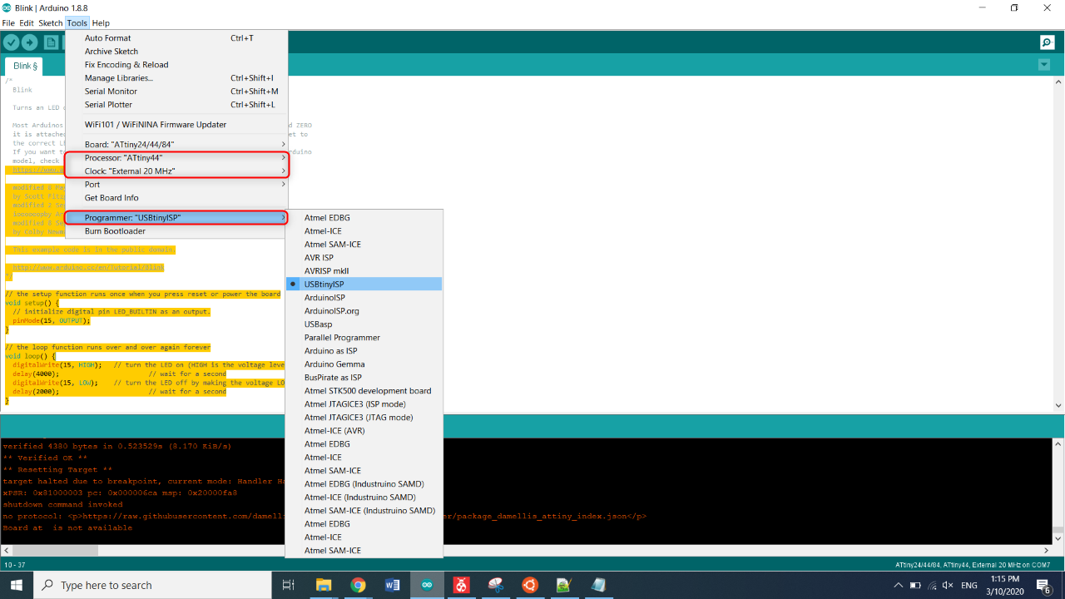This screenshot has width=1065, height=599.
Task: Show hidden system tray icons
Action: [x=898, y=586]
